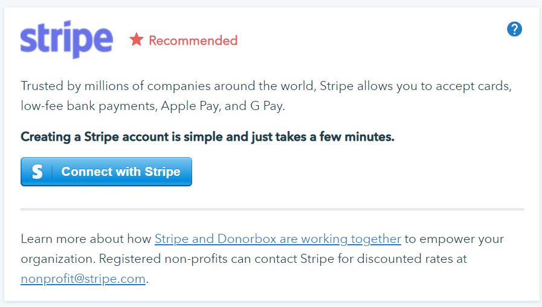Screen dimensions: 542x307
Task: Click the low-fee bank payments text line
Action: pos(153,106)
